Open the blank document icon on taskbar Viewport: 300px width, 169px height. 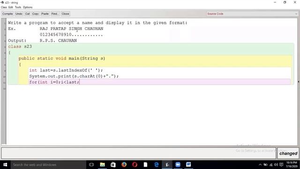145,165
